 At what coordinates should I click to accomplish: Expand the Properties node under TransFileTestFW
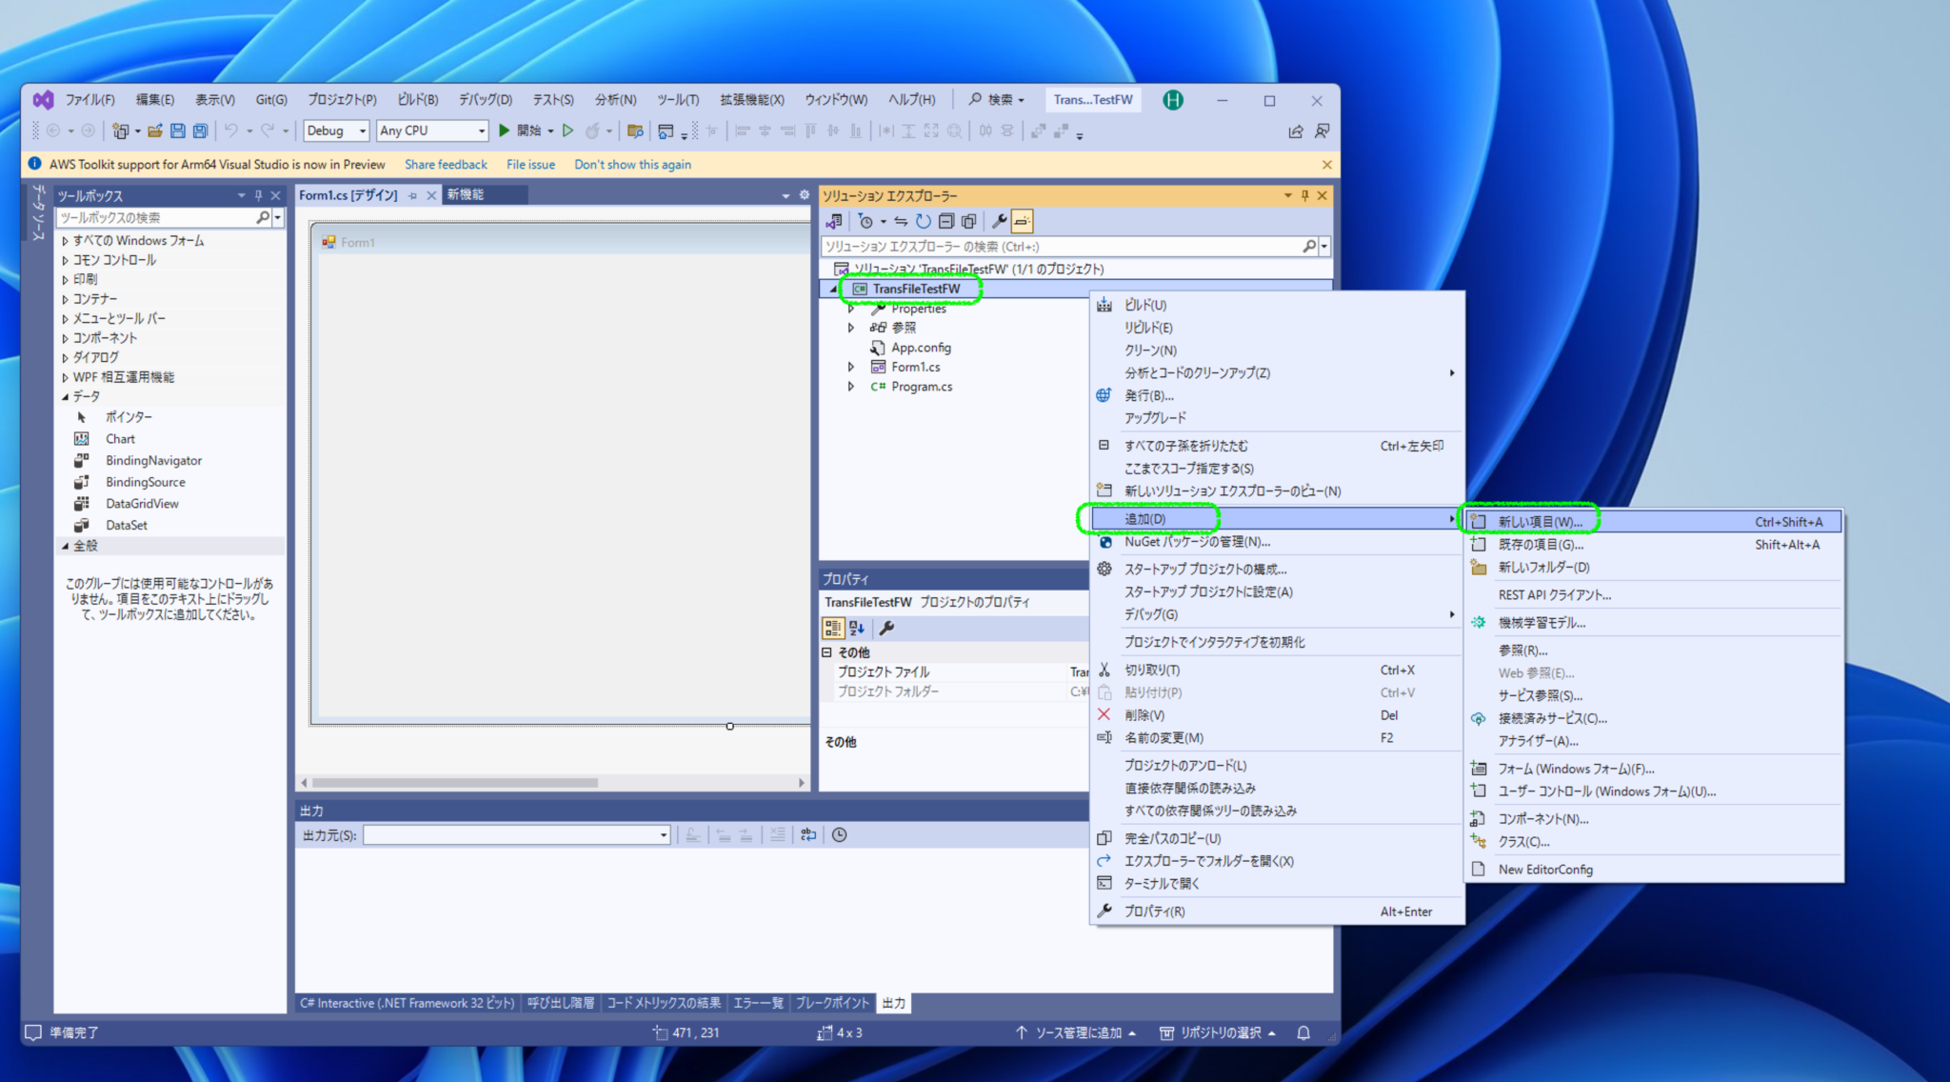852,309
